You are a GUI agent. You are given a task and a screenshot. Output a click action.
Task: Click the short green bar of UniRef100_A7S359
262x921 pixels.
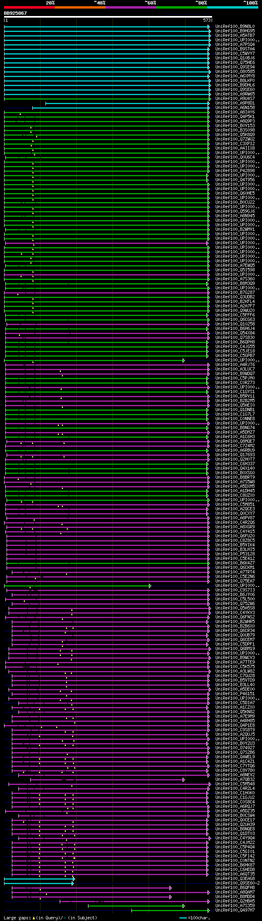(136, 906)
